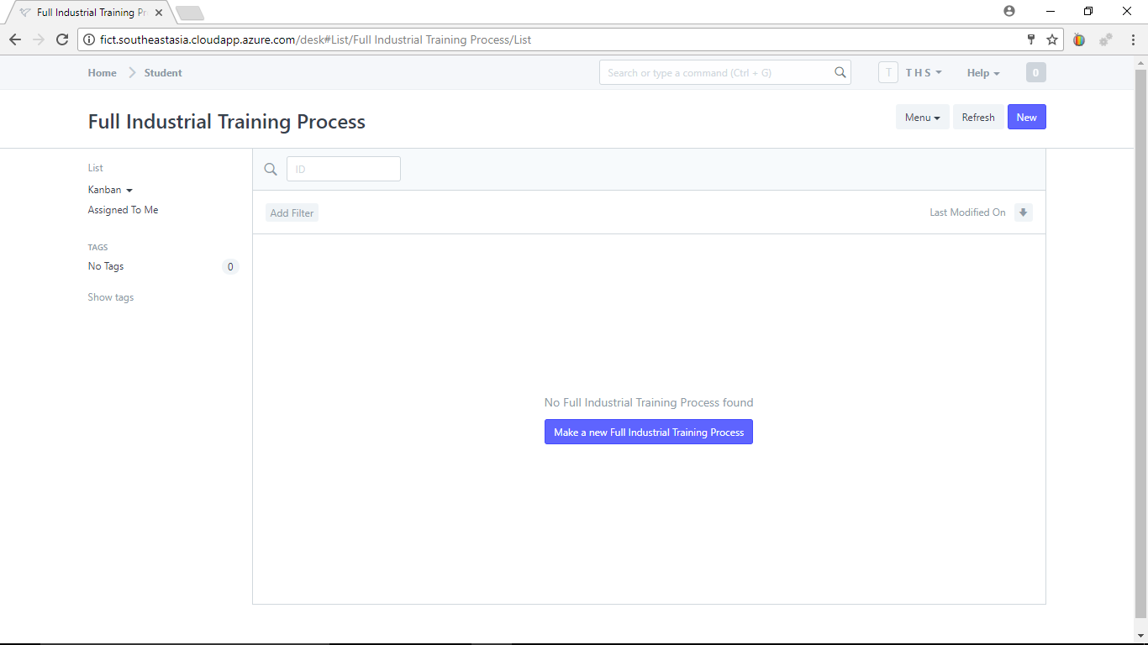Screen dimensions: 1148x645
Task: Go to the Home breadcrumb
Action: point(103,73)
